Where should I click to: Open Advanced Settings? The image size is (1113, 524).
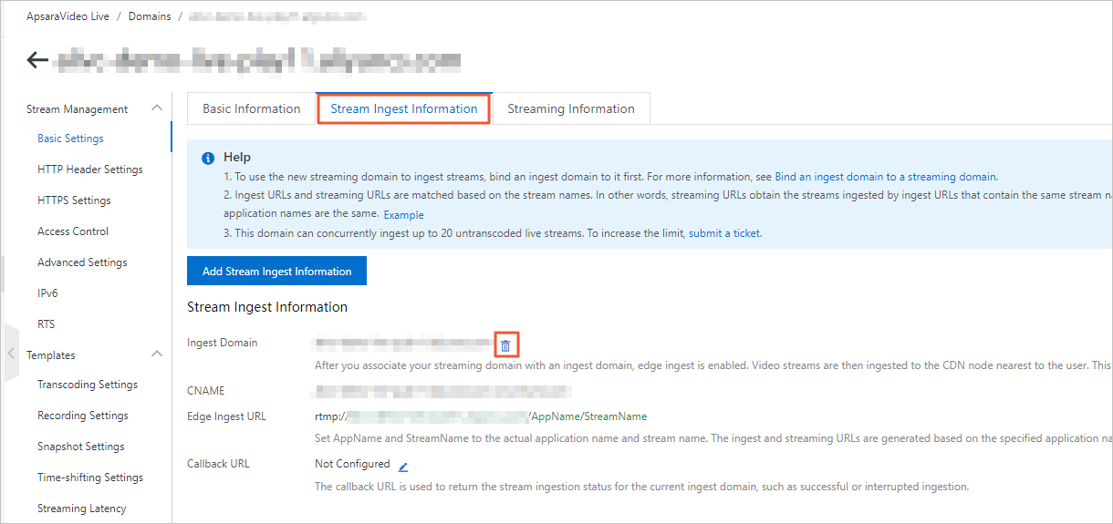(82, 262)
